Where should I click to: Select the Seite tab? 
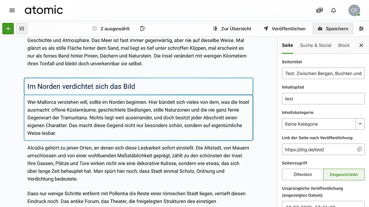pyautogui.click(x=287, y=45)
